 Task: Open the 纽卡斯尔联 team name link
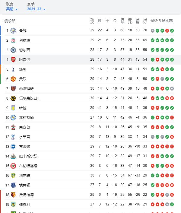28,156
